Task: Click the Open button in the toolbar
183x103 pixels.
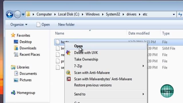Action: click(x=43, y=25)
